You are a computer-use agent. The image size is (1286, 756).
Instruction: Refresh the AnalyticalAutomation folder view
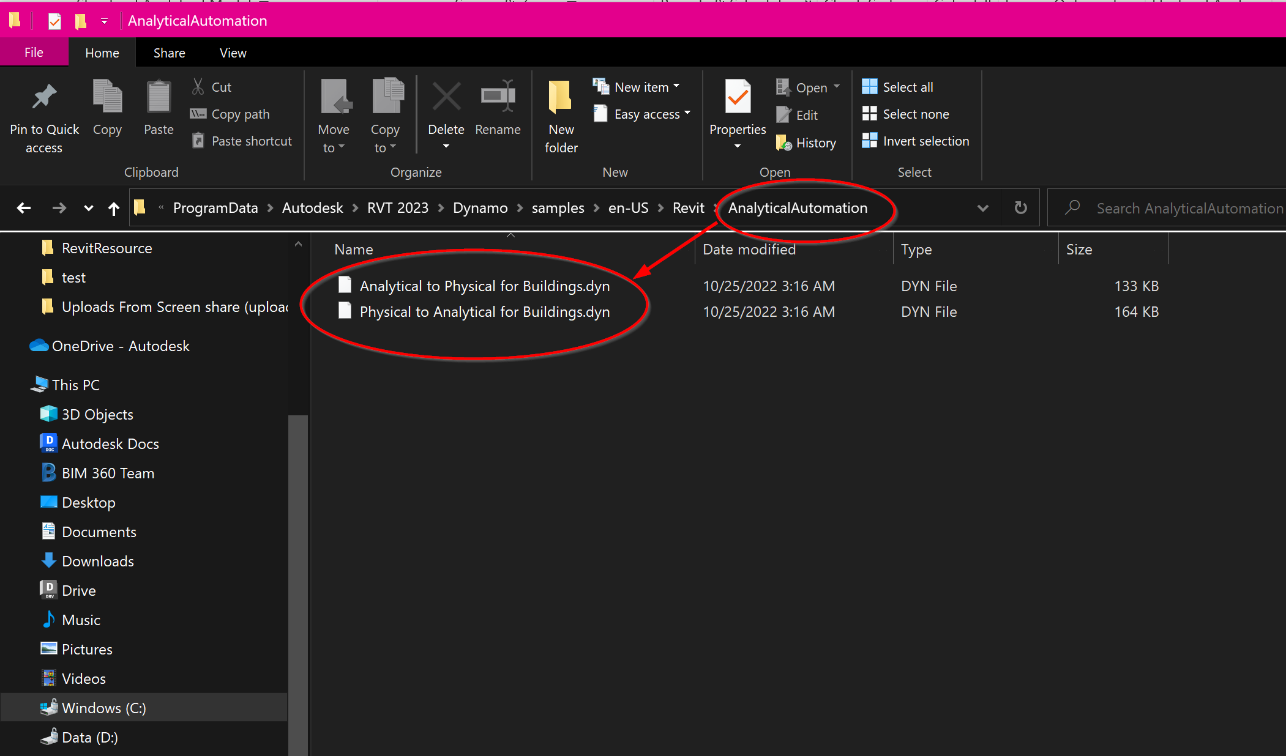(x=1020, y=208)
